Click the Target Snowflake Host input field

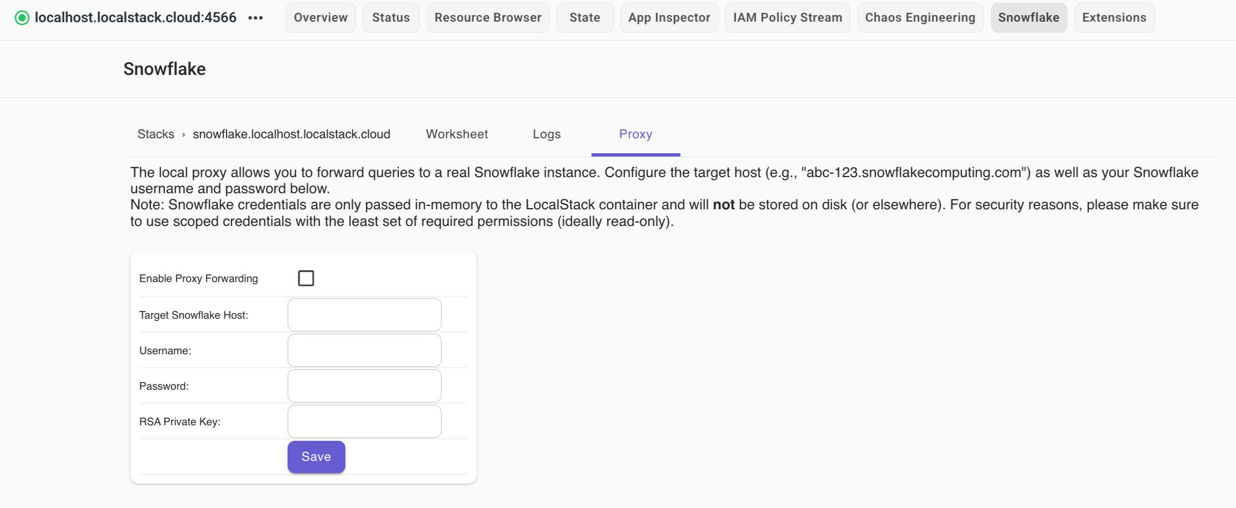click(x=363, y=314)
